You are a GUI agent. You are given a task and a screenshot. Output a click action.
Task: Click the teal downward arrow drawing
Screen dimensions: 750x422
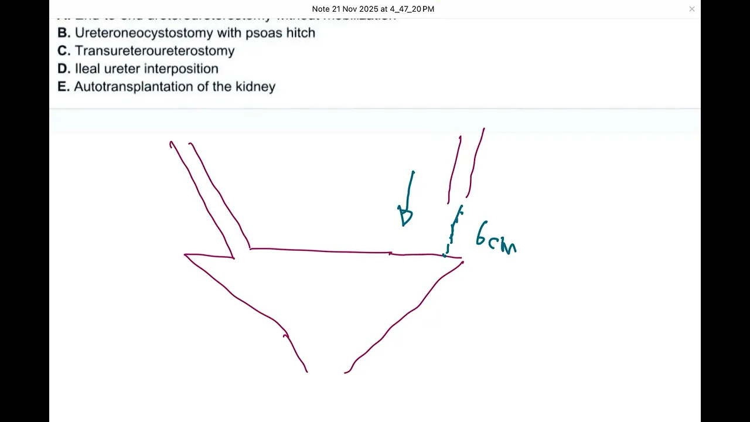pyautogui.click(x=408, y=199)
